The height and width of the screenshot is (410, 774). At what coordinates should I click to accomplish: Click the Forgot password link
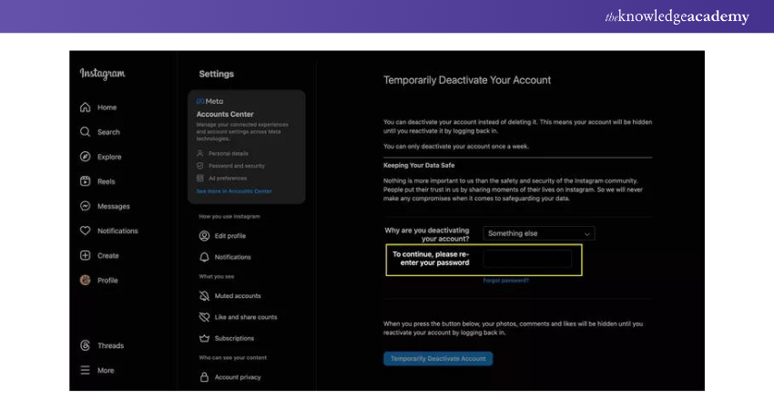(x=505, y=281)
